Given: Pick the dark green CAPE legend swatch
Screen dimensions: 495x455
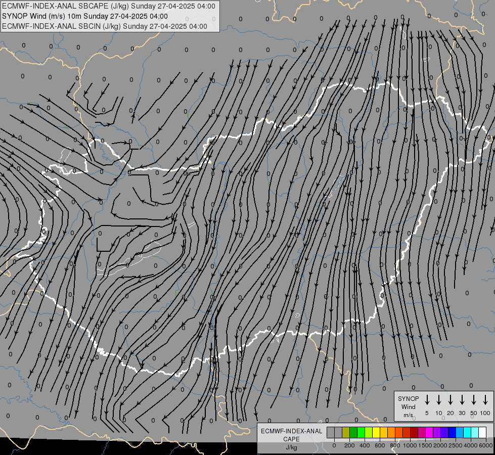Looking at the screenshot, I should [x=353, y=432].
